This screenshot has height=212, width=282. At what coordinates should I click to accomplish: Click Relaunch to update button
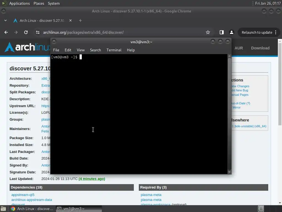click(x=257, y=33)
